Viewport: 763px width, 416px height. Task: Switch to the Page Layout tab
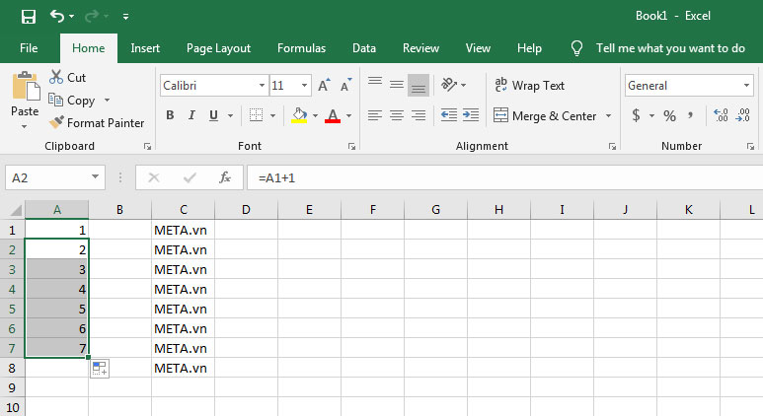(218, 48)
